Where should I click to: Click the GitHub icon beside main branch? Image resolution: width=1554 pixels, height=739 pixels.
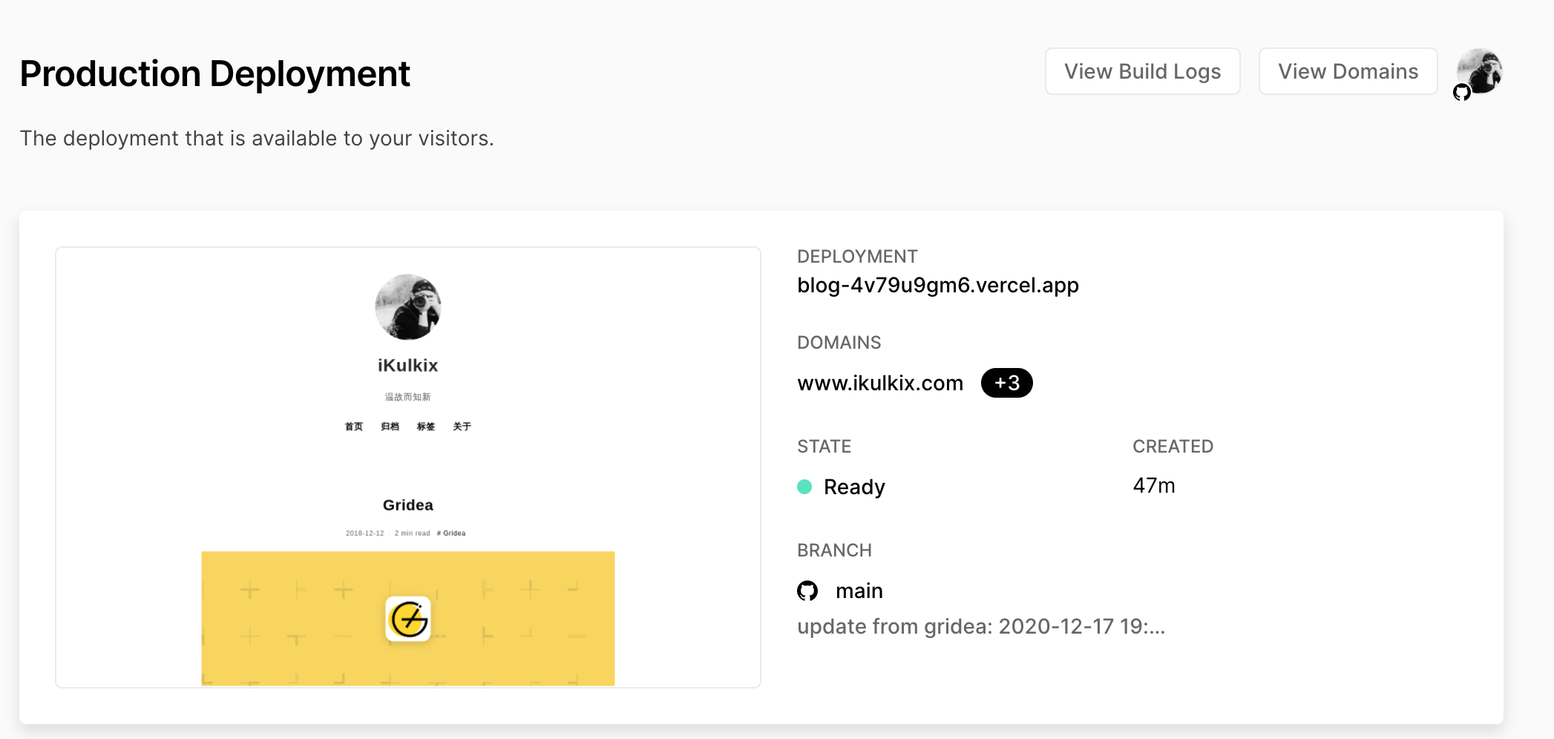click(807, 591)
